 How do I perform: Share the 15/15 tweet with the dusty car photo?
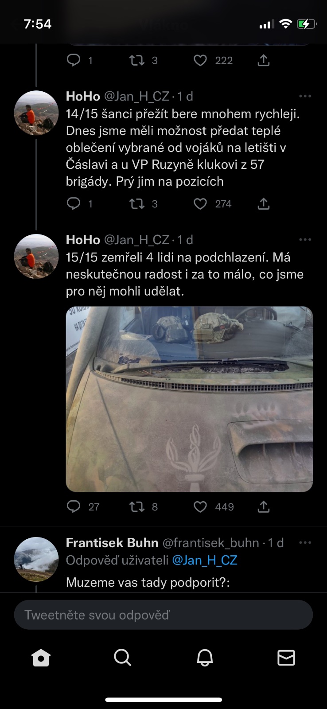264,506
